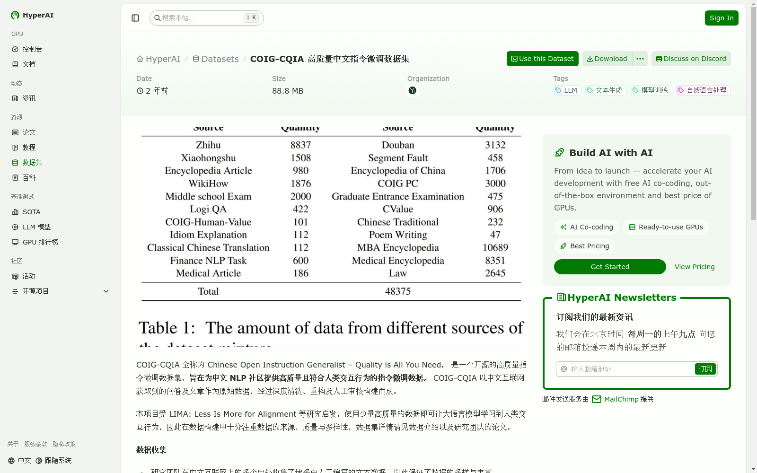Click the Datasets database breadcrumb icon
This screenshot has height=473, width=757.
(196, 59)
